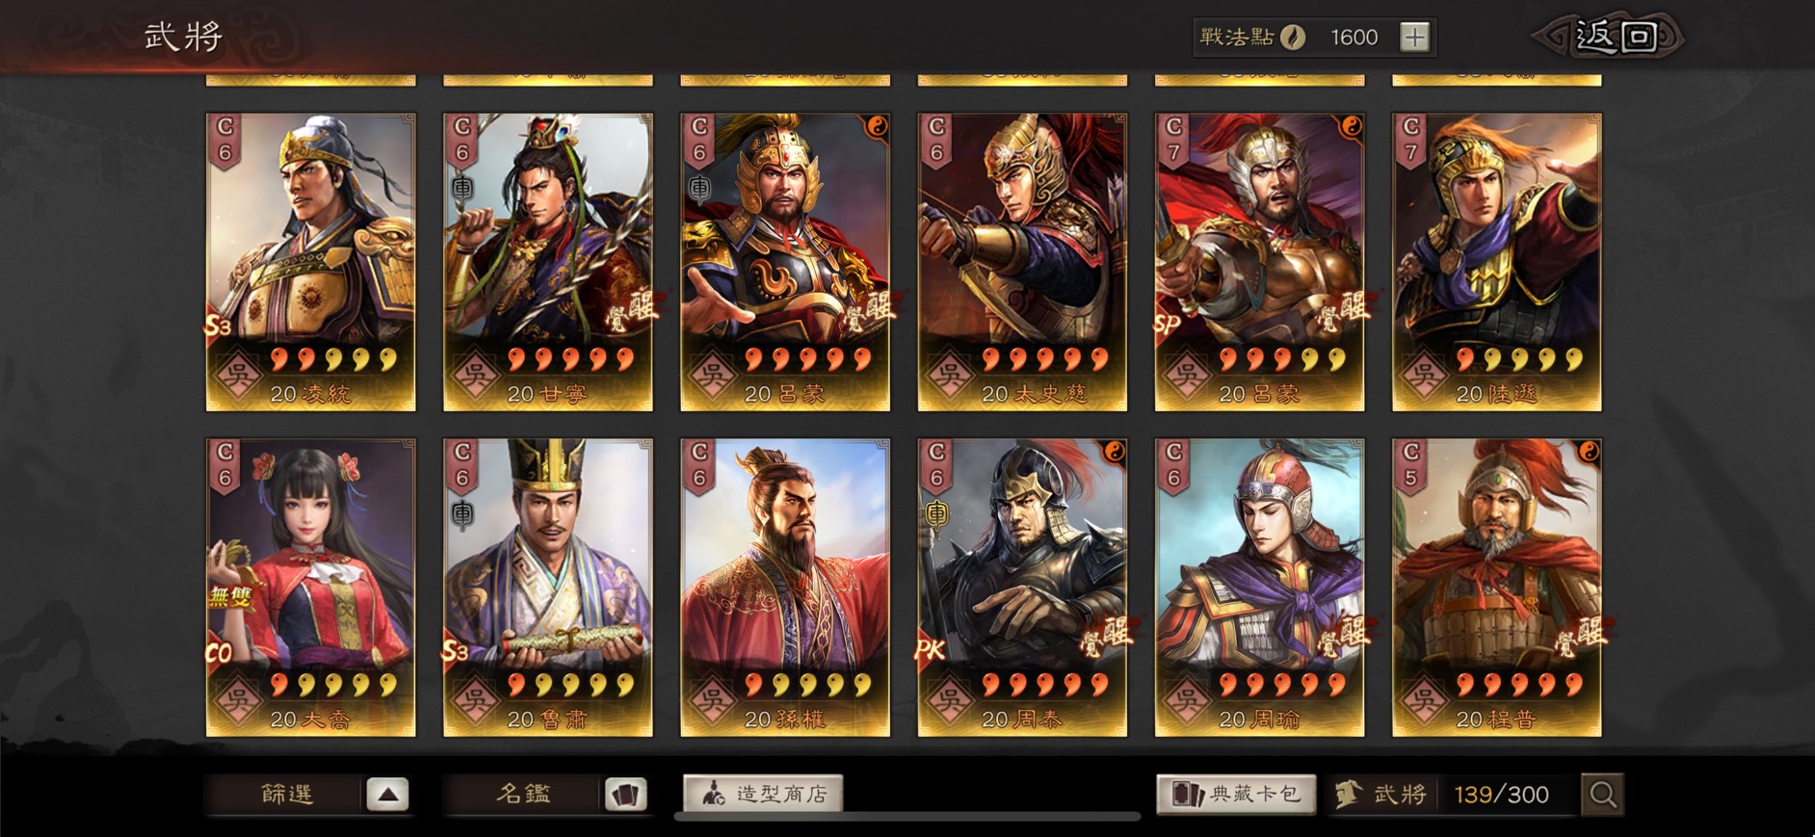
Task: Go back with the 返回 button
Action: pos(1611,37)
